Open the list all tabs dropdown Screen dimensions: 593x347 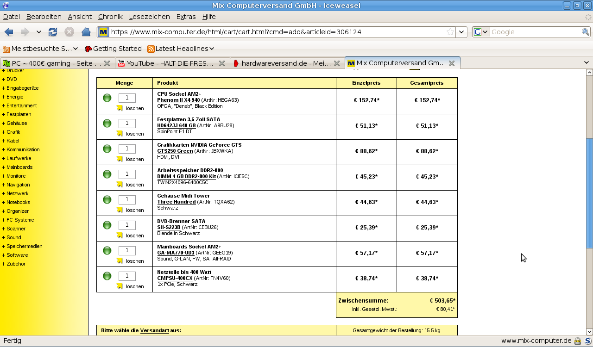[x=586, y=62]
